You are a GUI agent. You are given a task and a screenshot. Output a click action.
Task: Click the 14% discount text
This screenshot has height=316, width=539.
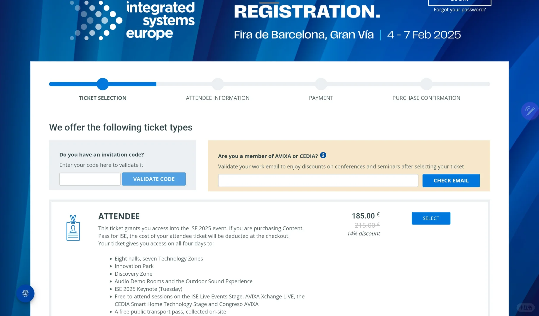tap(363, 233)
